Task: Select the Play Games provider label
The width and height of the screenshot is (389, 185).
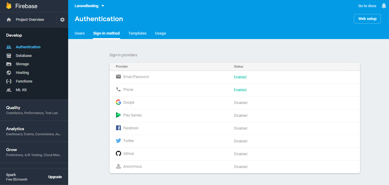Action: [x=132, y=115]
